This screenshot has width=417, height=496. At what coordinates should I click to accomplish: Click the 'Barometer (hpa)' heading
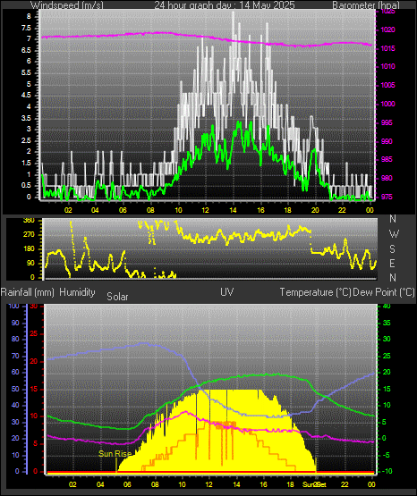pos(366,5)
